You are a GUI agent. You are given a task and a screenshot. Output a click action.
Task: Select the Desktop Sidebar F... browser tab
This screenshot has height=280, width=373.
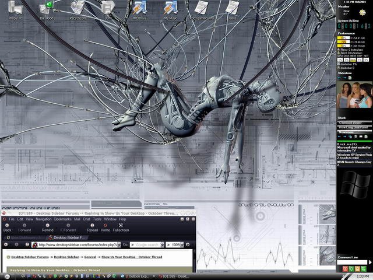[67, 237]
